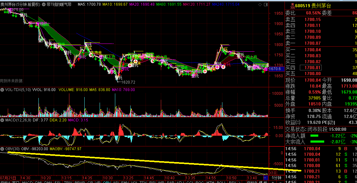
Task: Click the 卖五 1700.15 order row
Action: pyautogui.click(x=321, y=19)
